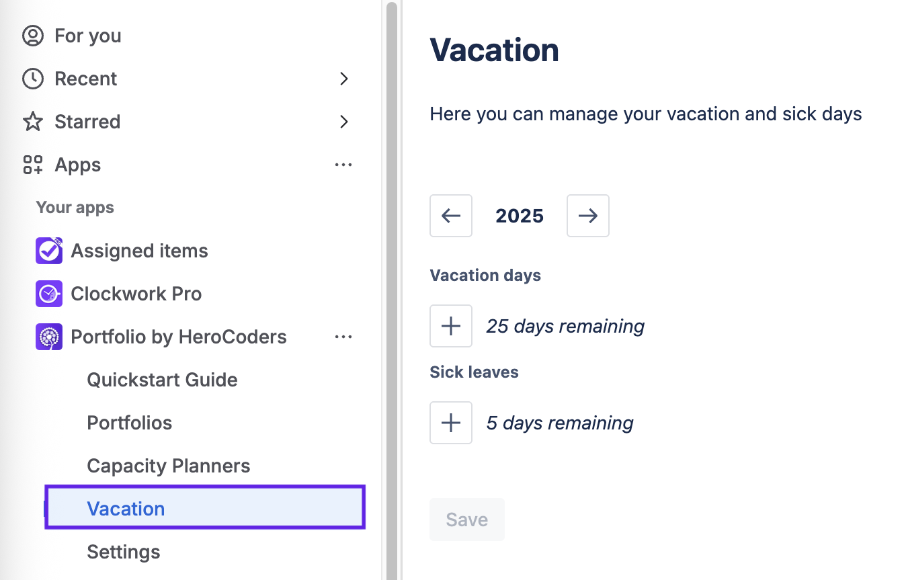Screen dimensions: 904x580
Task: Click the Starred star icon
Action: pyautogui.click(x=32, y=122)
